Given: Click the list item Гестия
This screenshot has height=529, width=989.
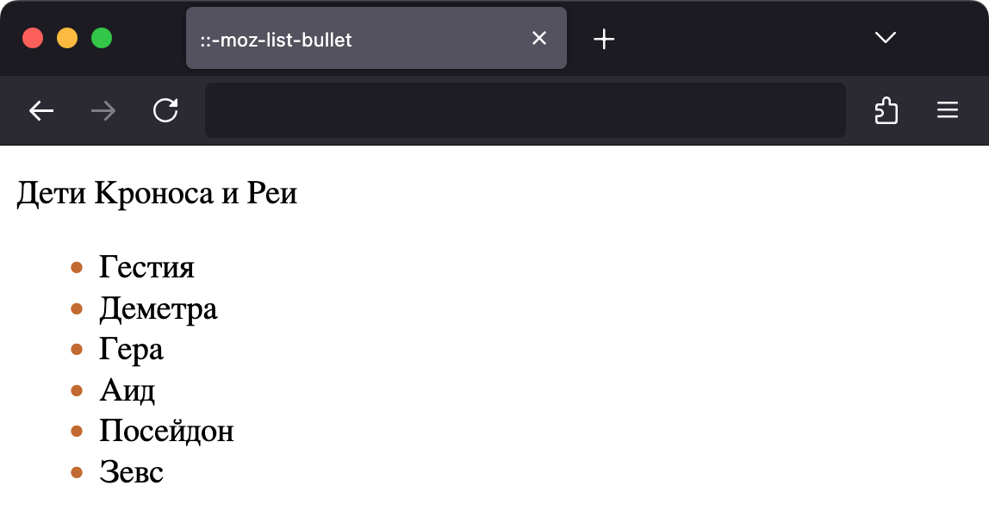Looking at the screenshot, I should click(x=147, y=267).
